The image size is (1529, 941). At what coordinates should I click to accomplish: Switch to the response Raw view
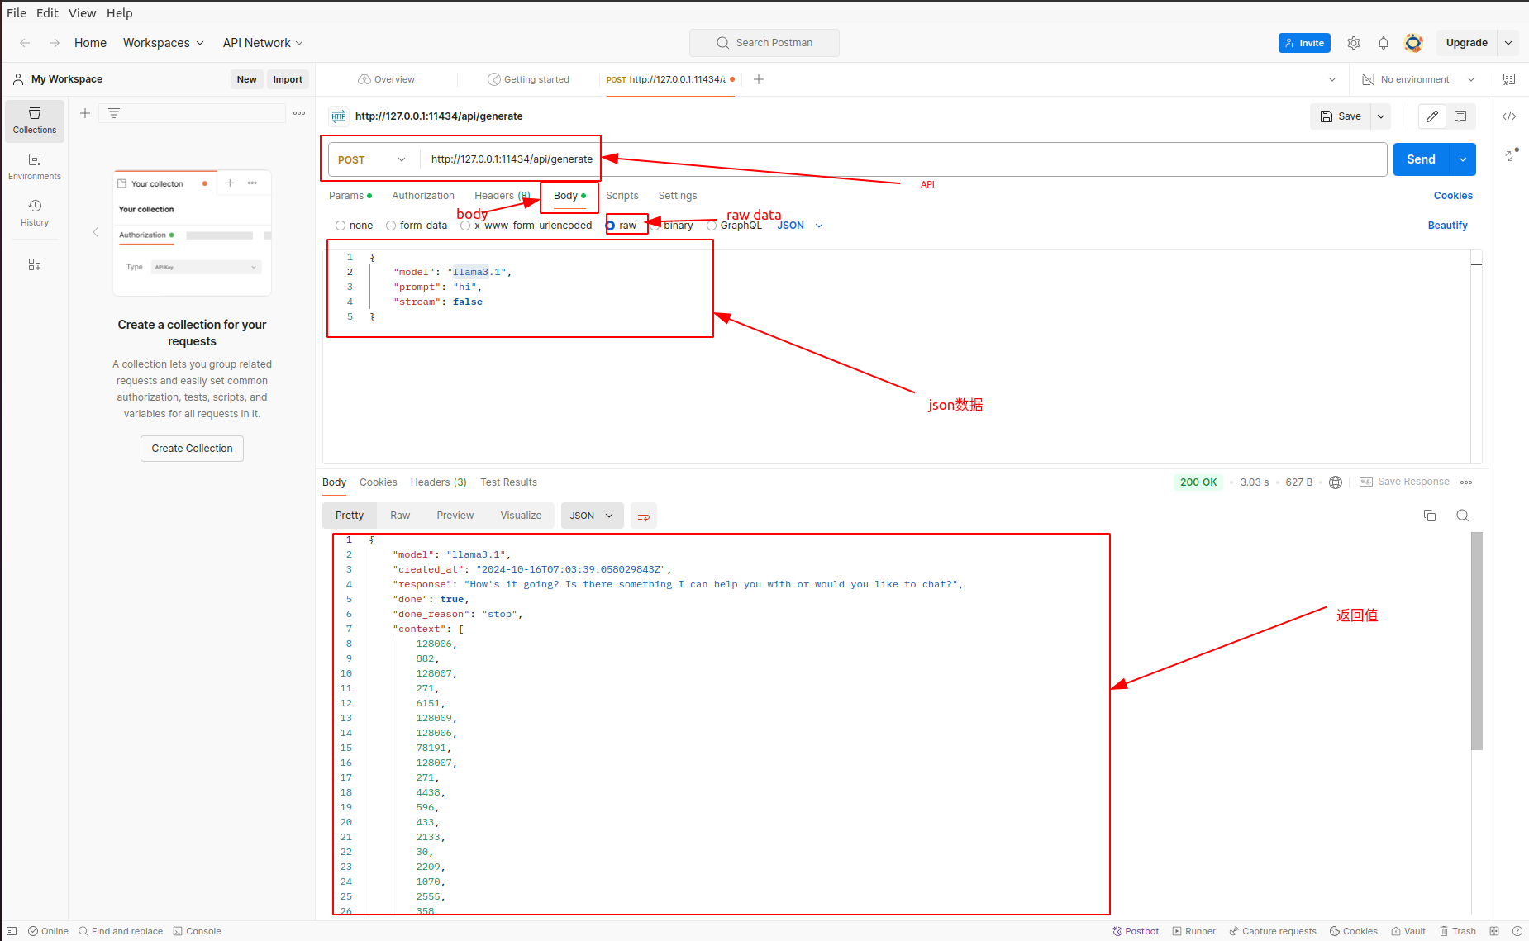400,516
